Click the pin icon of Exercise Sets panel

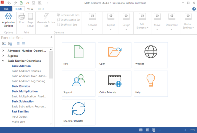pos(51,37)
